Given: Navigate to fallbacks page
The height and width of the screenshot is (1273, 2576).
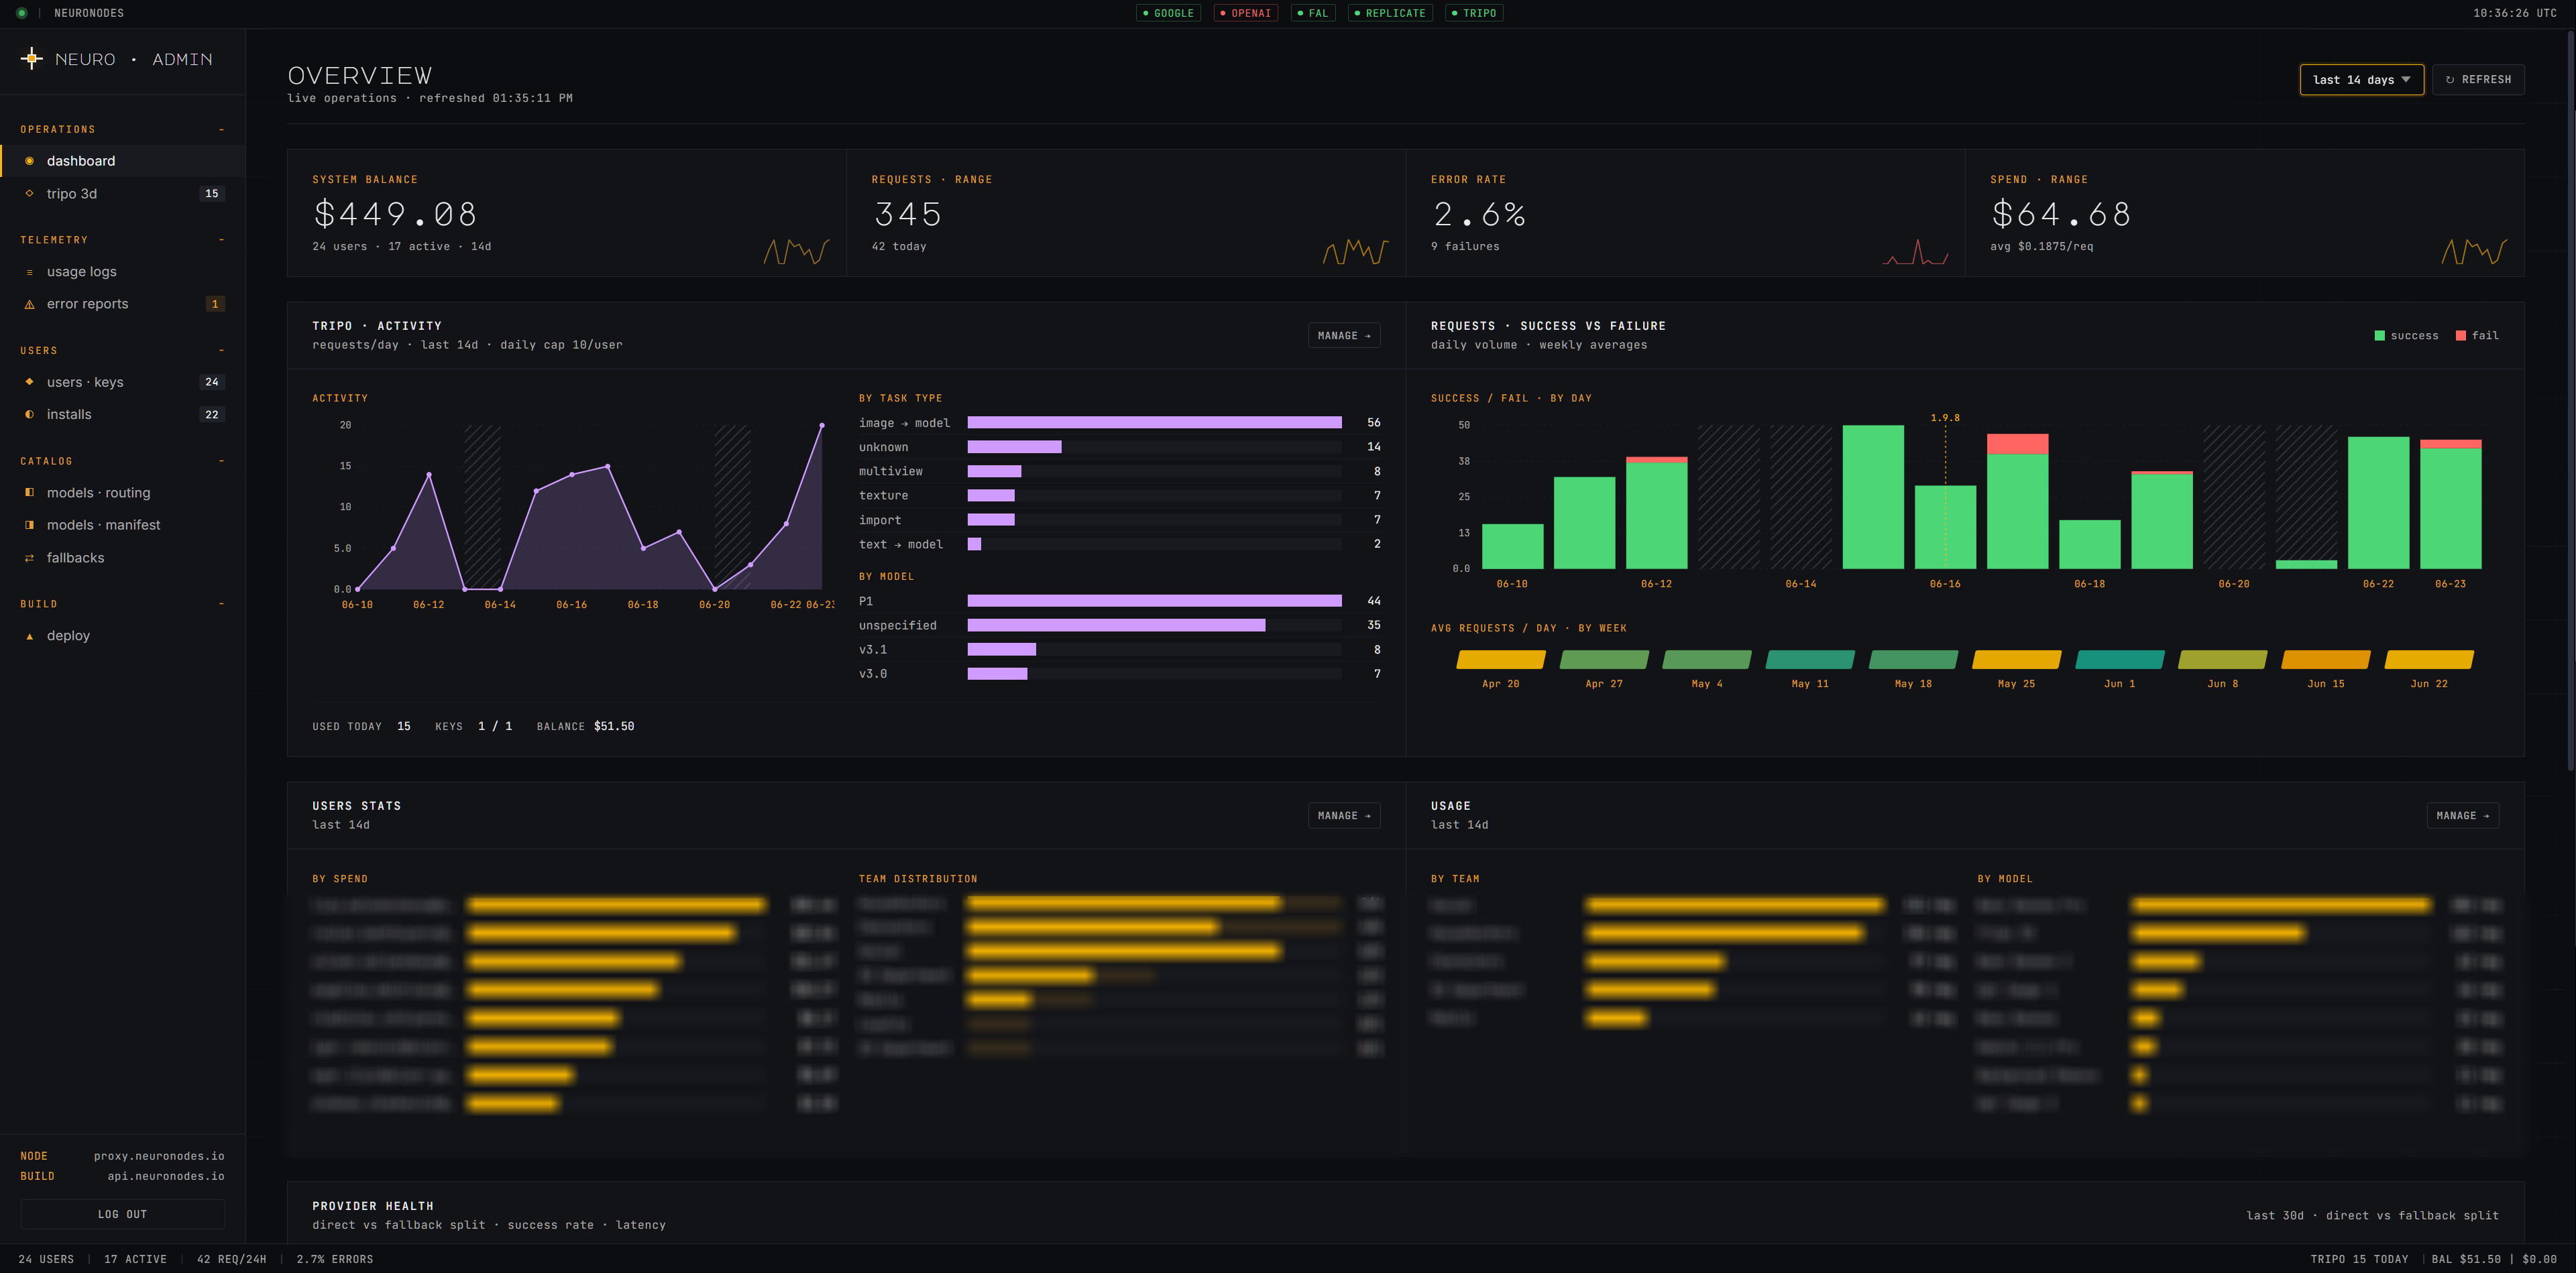Looking at the screenshot, I should click(122, 558).
